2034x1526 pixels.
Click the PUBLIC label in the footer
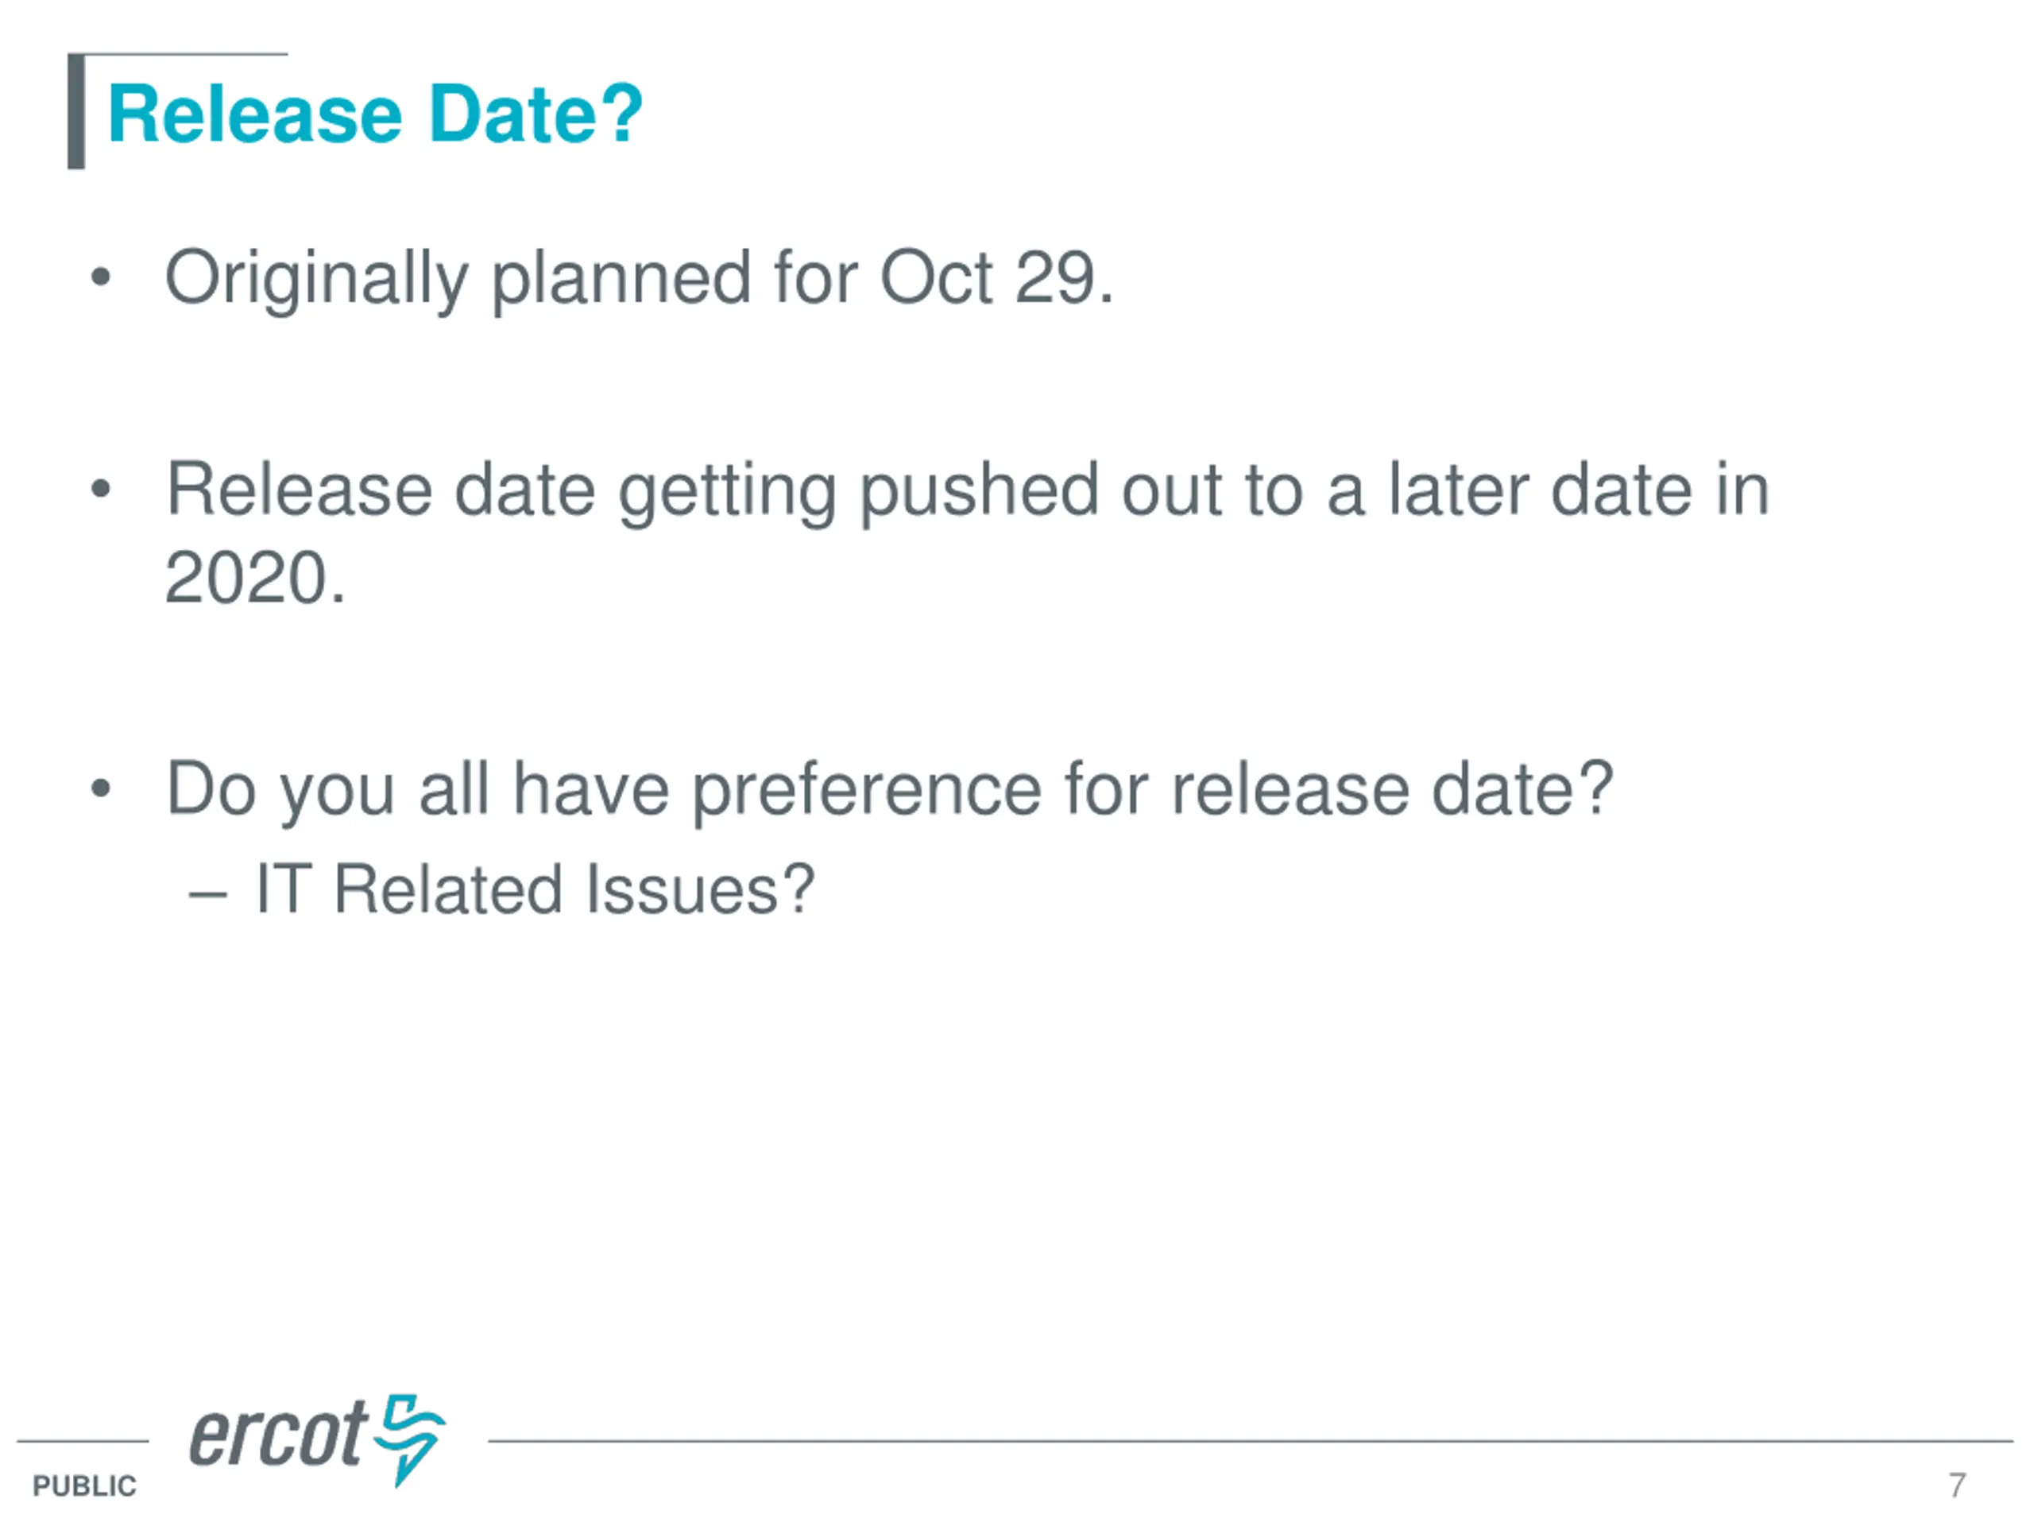(84, 1485)
